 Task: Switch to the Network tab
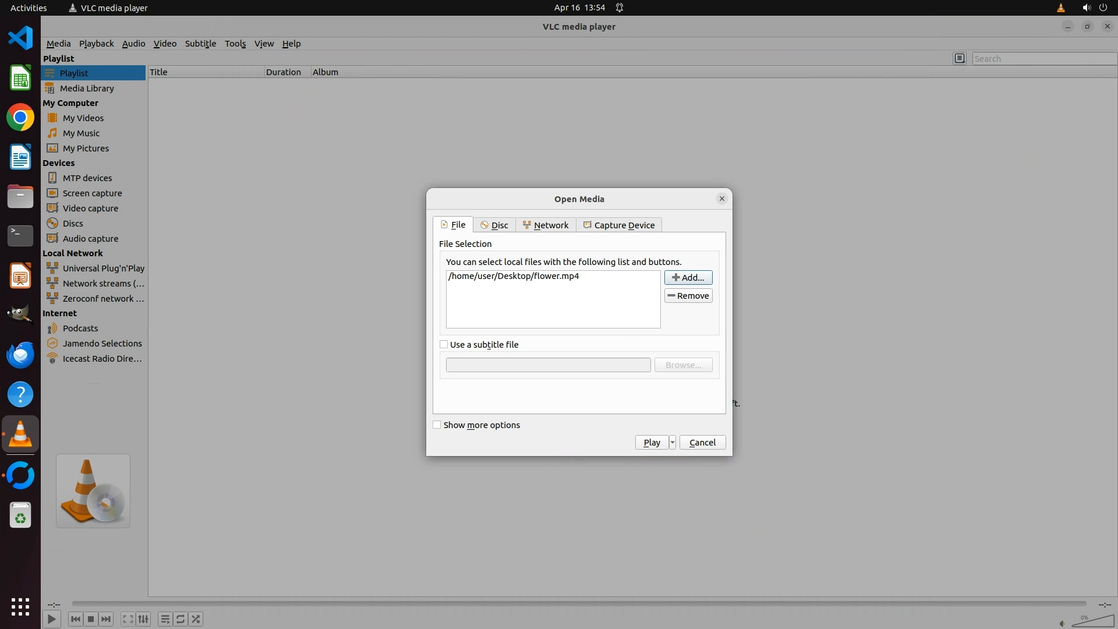point(546,225)
